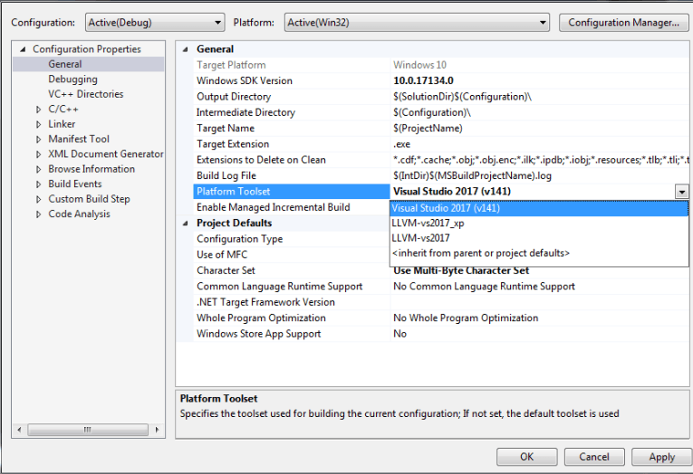Select Debugging in the property tree
Image resolution: width=693 pixels, height=474 pixels.
72,80
